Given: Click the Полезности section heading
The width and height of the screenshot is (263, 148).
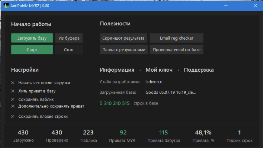Looking at the screenshot, I should coord(115,24).
